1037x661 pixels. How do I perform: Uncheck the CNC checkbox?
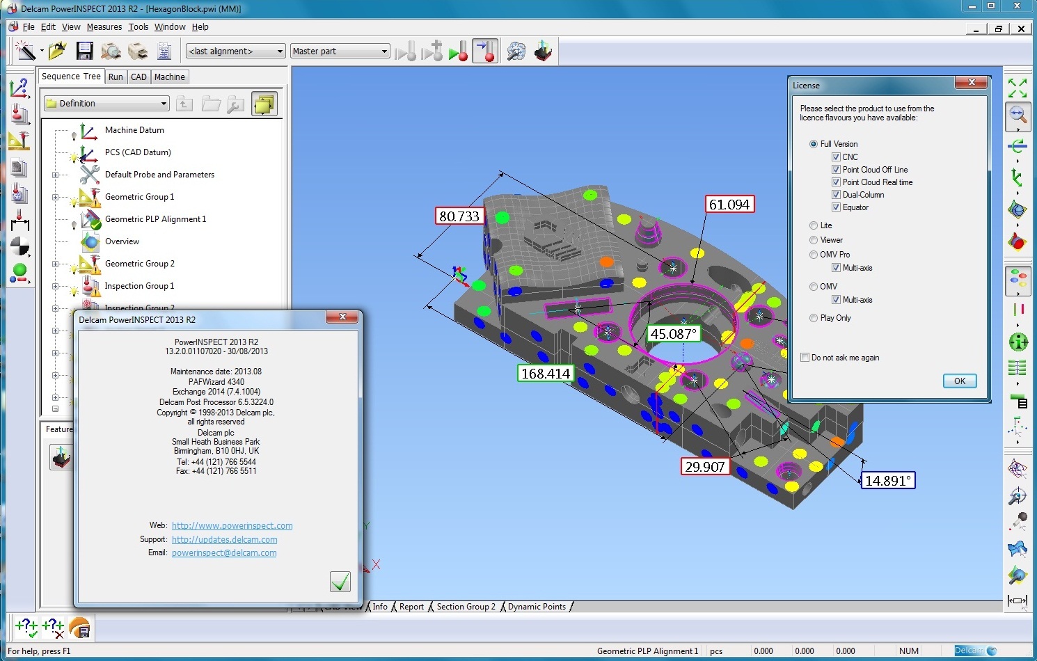tap(836, 157)
